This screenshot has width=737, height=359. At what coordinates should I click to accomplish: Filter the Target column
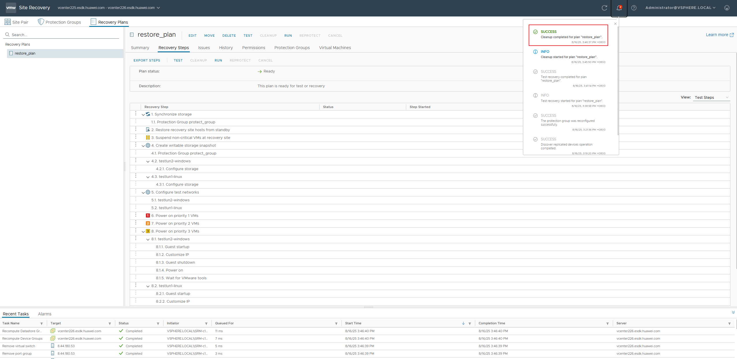pyautogui.click(x=110, y=323)
